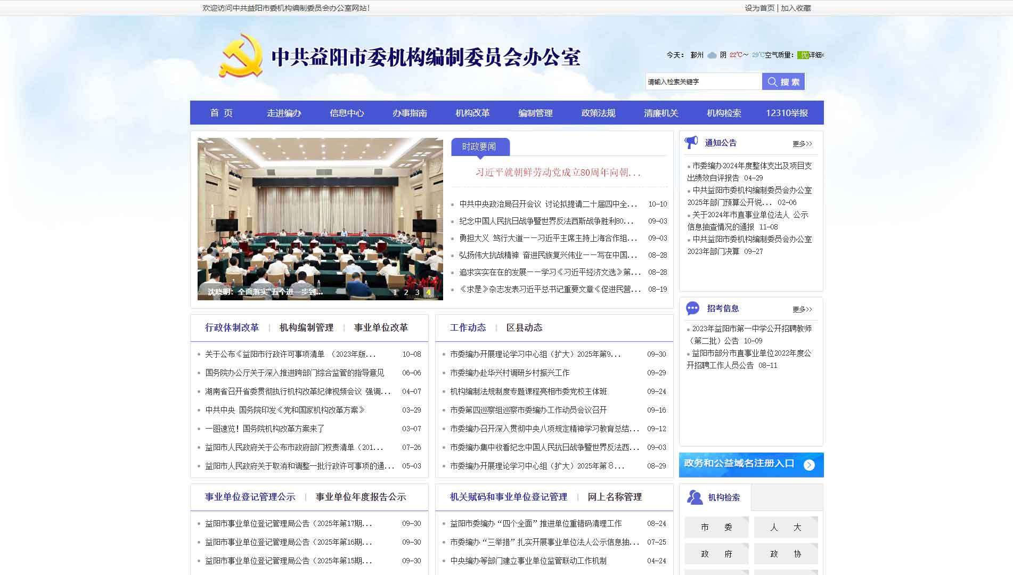The width and height of the screenshot is (1013, 575).
Task: Click 设为首页 link at top
Action: 759,8
